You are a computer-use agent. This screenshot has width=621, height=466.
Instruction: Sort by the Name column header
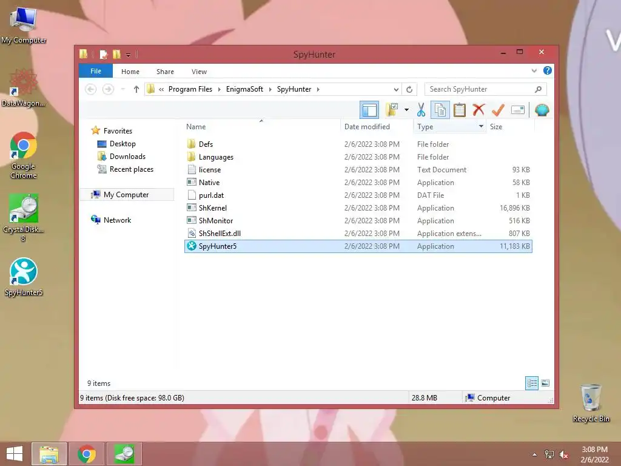(196, 127)
